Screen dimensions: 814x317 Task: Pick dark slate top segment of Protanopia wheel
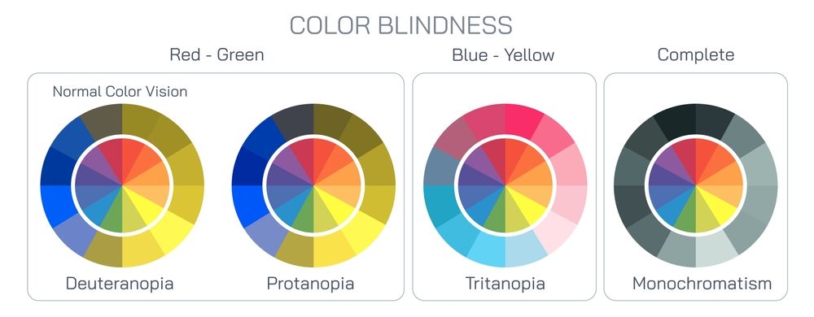coord(293,120)
